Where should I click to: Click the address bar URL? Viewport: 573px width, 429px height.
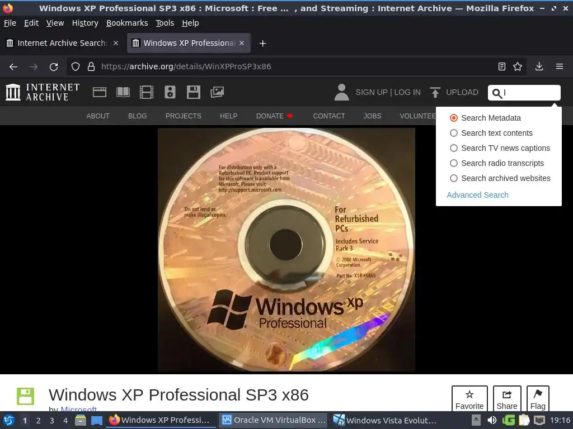186,67
